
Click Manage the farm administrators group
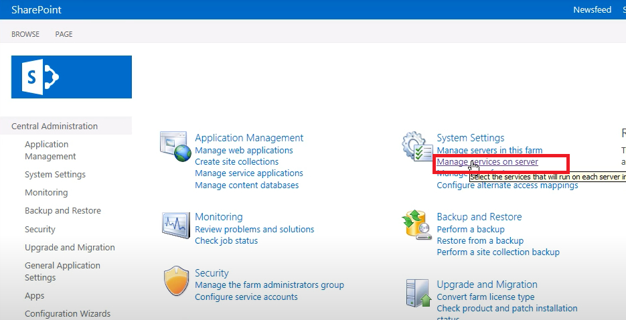270,285
